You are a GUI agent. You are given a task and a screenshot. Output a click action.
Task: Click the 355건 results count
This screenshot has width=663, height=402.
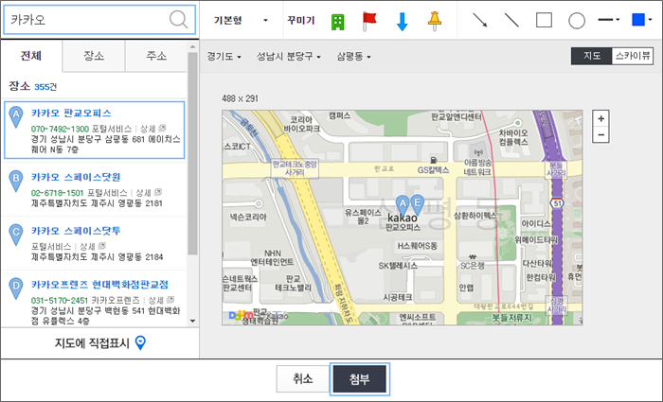(x=45, y=87)
